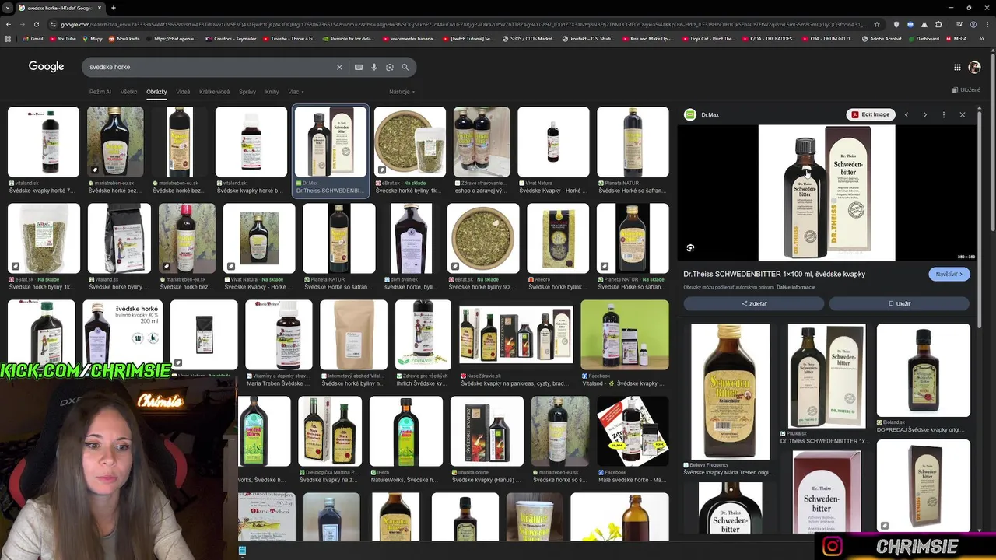
Task: Open the Uložené saved items
Action: [966, 90]
